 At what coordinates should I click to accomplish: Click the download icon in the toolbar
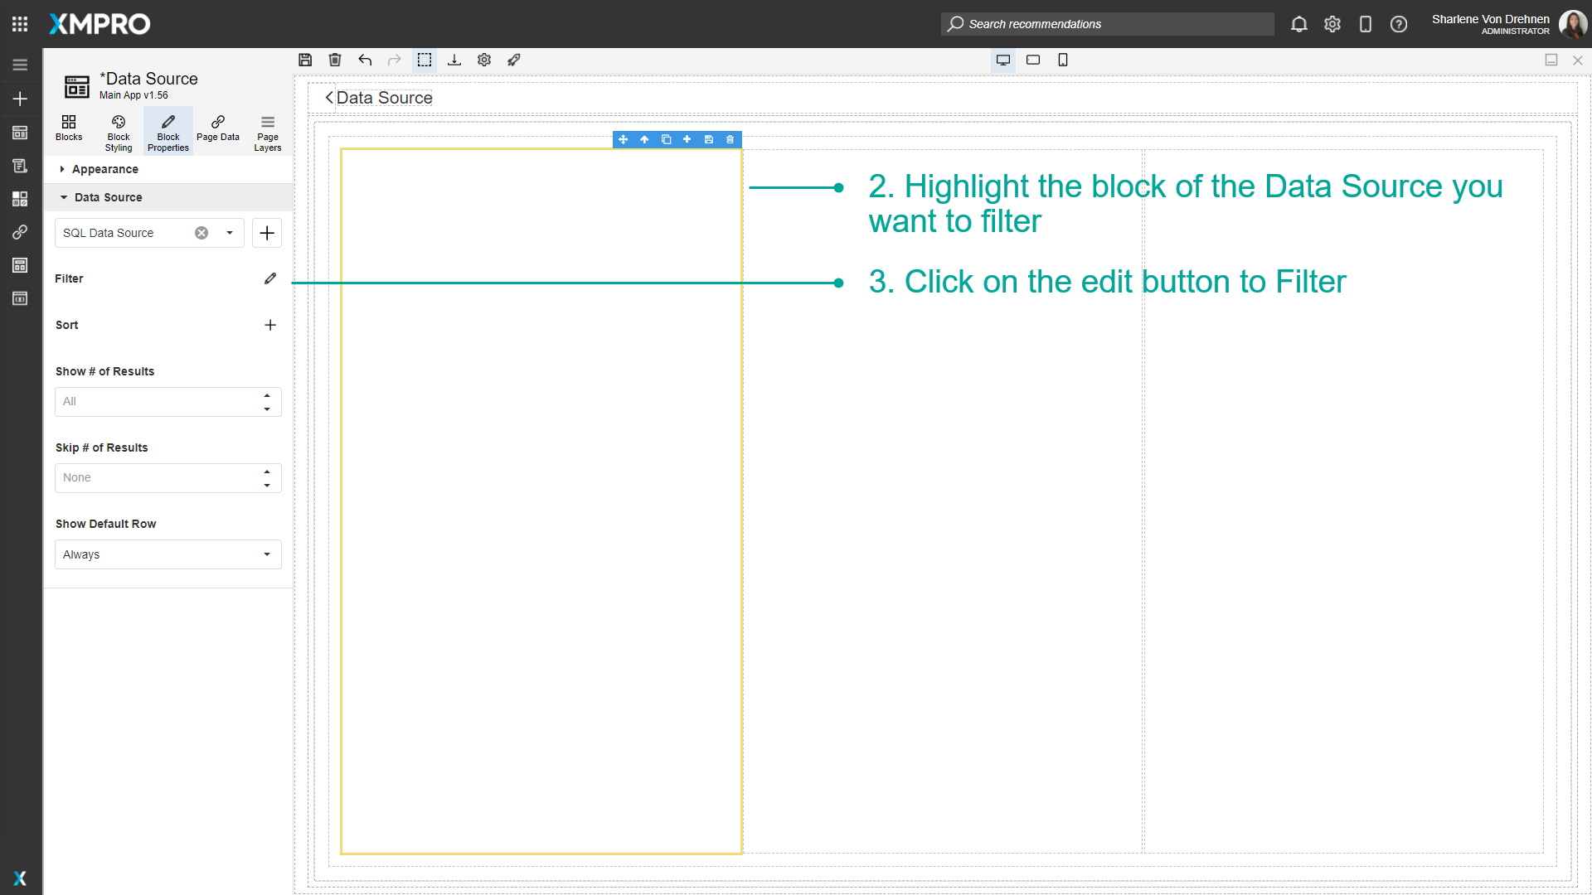pos(454,60)
